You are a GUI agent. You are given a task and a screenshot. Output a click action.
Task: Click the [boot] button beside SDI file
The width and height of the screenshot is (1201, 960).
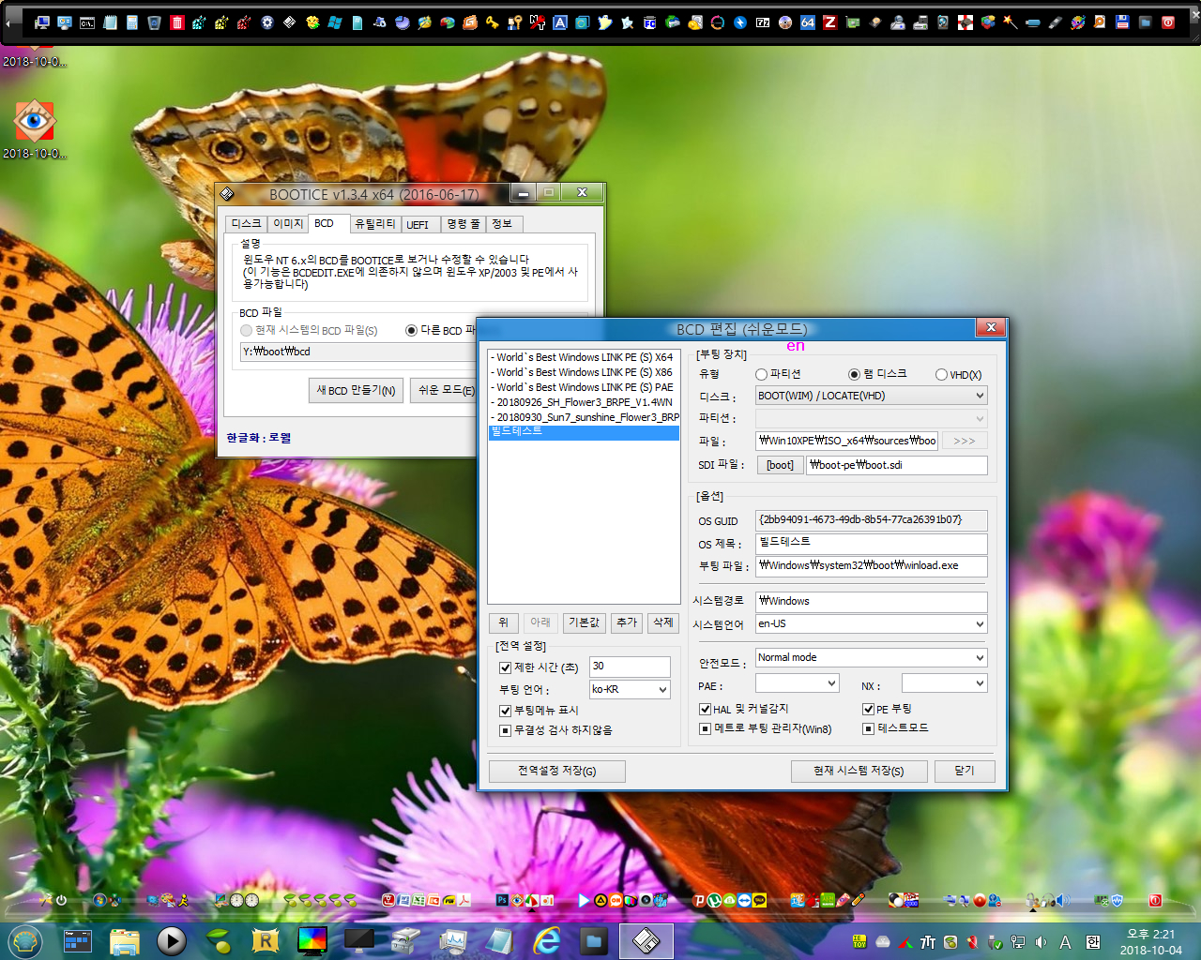pos(780,465)
